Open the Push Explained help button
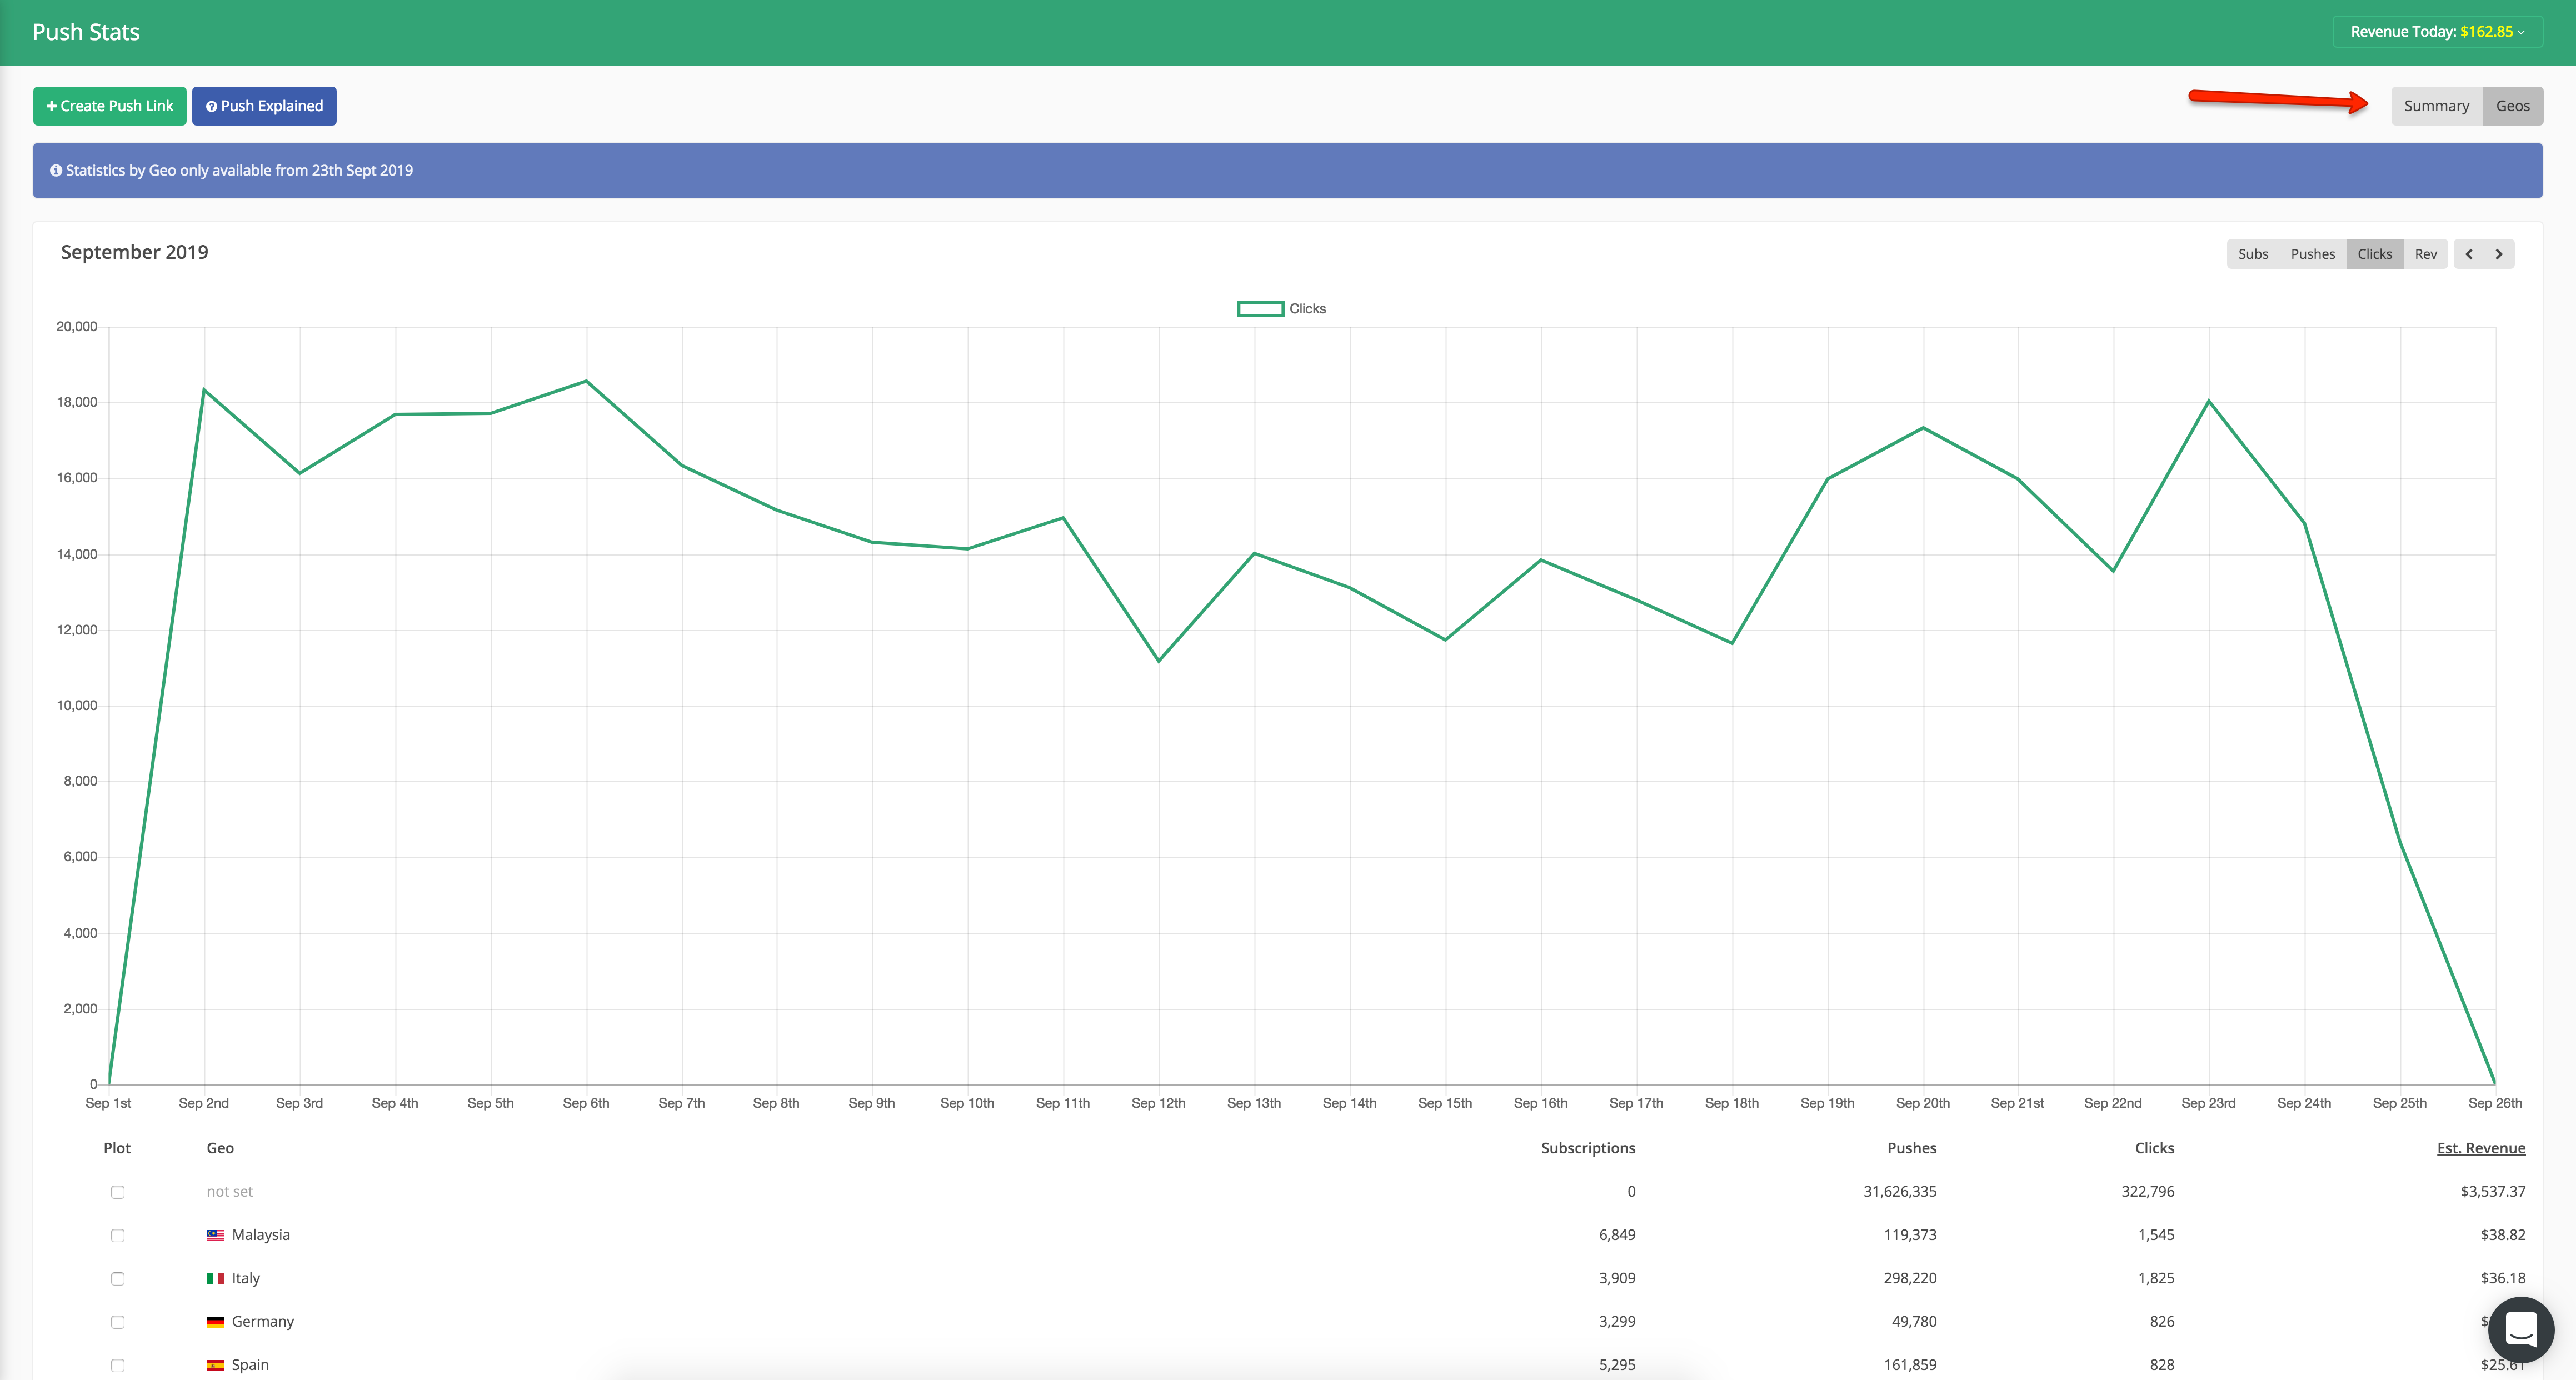This screenshot has height=1380, width=2576. (264, 106)
